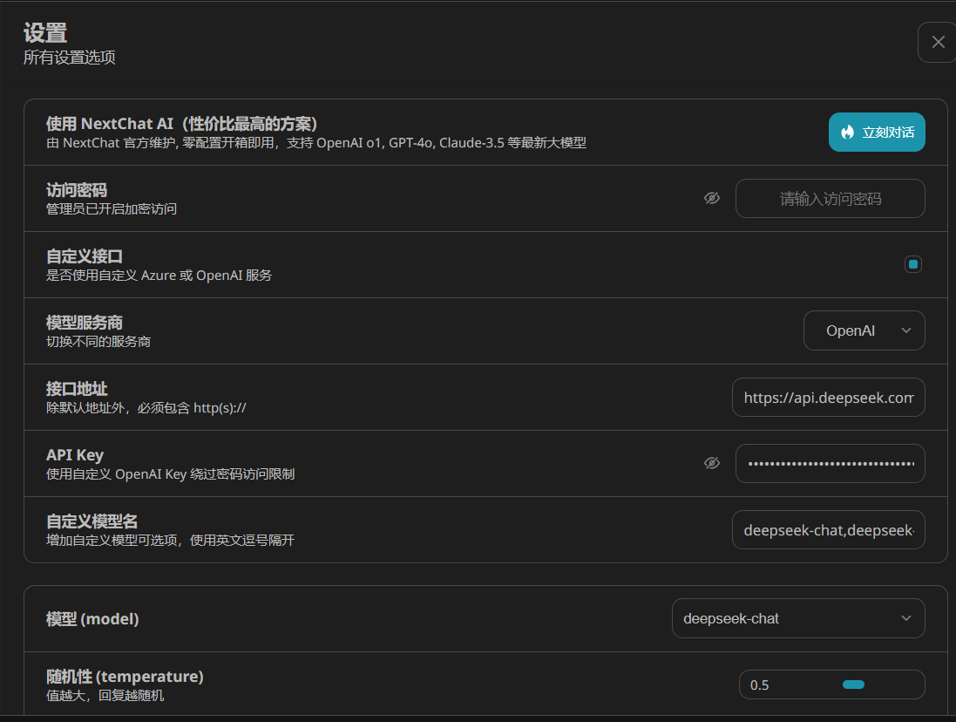Click the NextChat 官方维护 description line
This screenshot has width=956, height=722.
[x=316, y=143]
